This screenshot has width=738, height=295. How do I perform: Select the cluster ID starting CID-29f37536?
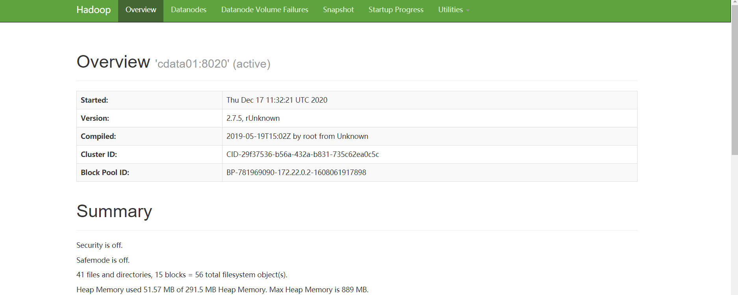point(302,155)
